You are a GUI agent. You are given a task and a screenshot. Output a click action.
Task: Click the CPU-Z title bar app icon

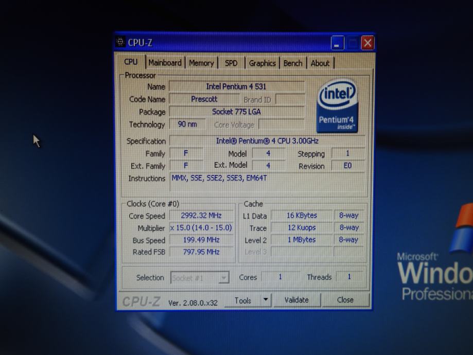120,42
